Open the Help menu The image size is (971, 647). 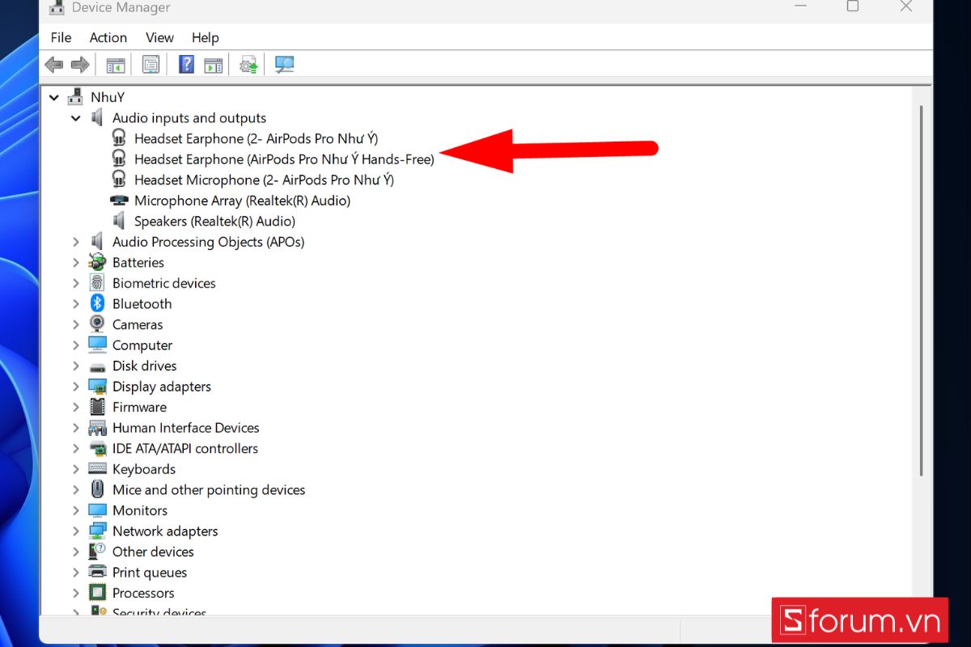pos(206,37)
